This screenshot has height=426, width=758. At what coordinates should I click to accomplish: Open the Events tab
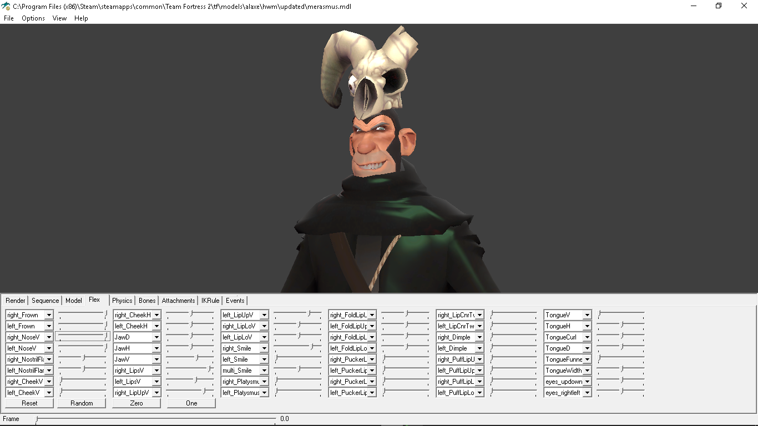[x=235, y=301]
